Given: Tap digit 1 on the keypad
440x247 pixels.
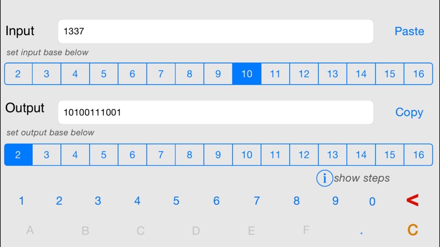Looking at the screenshot, I should coord(21,201).
